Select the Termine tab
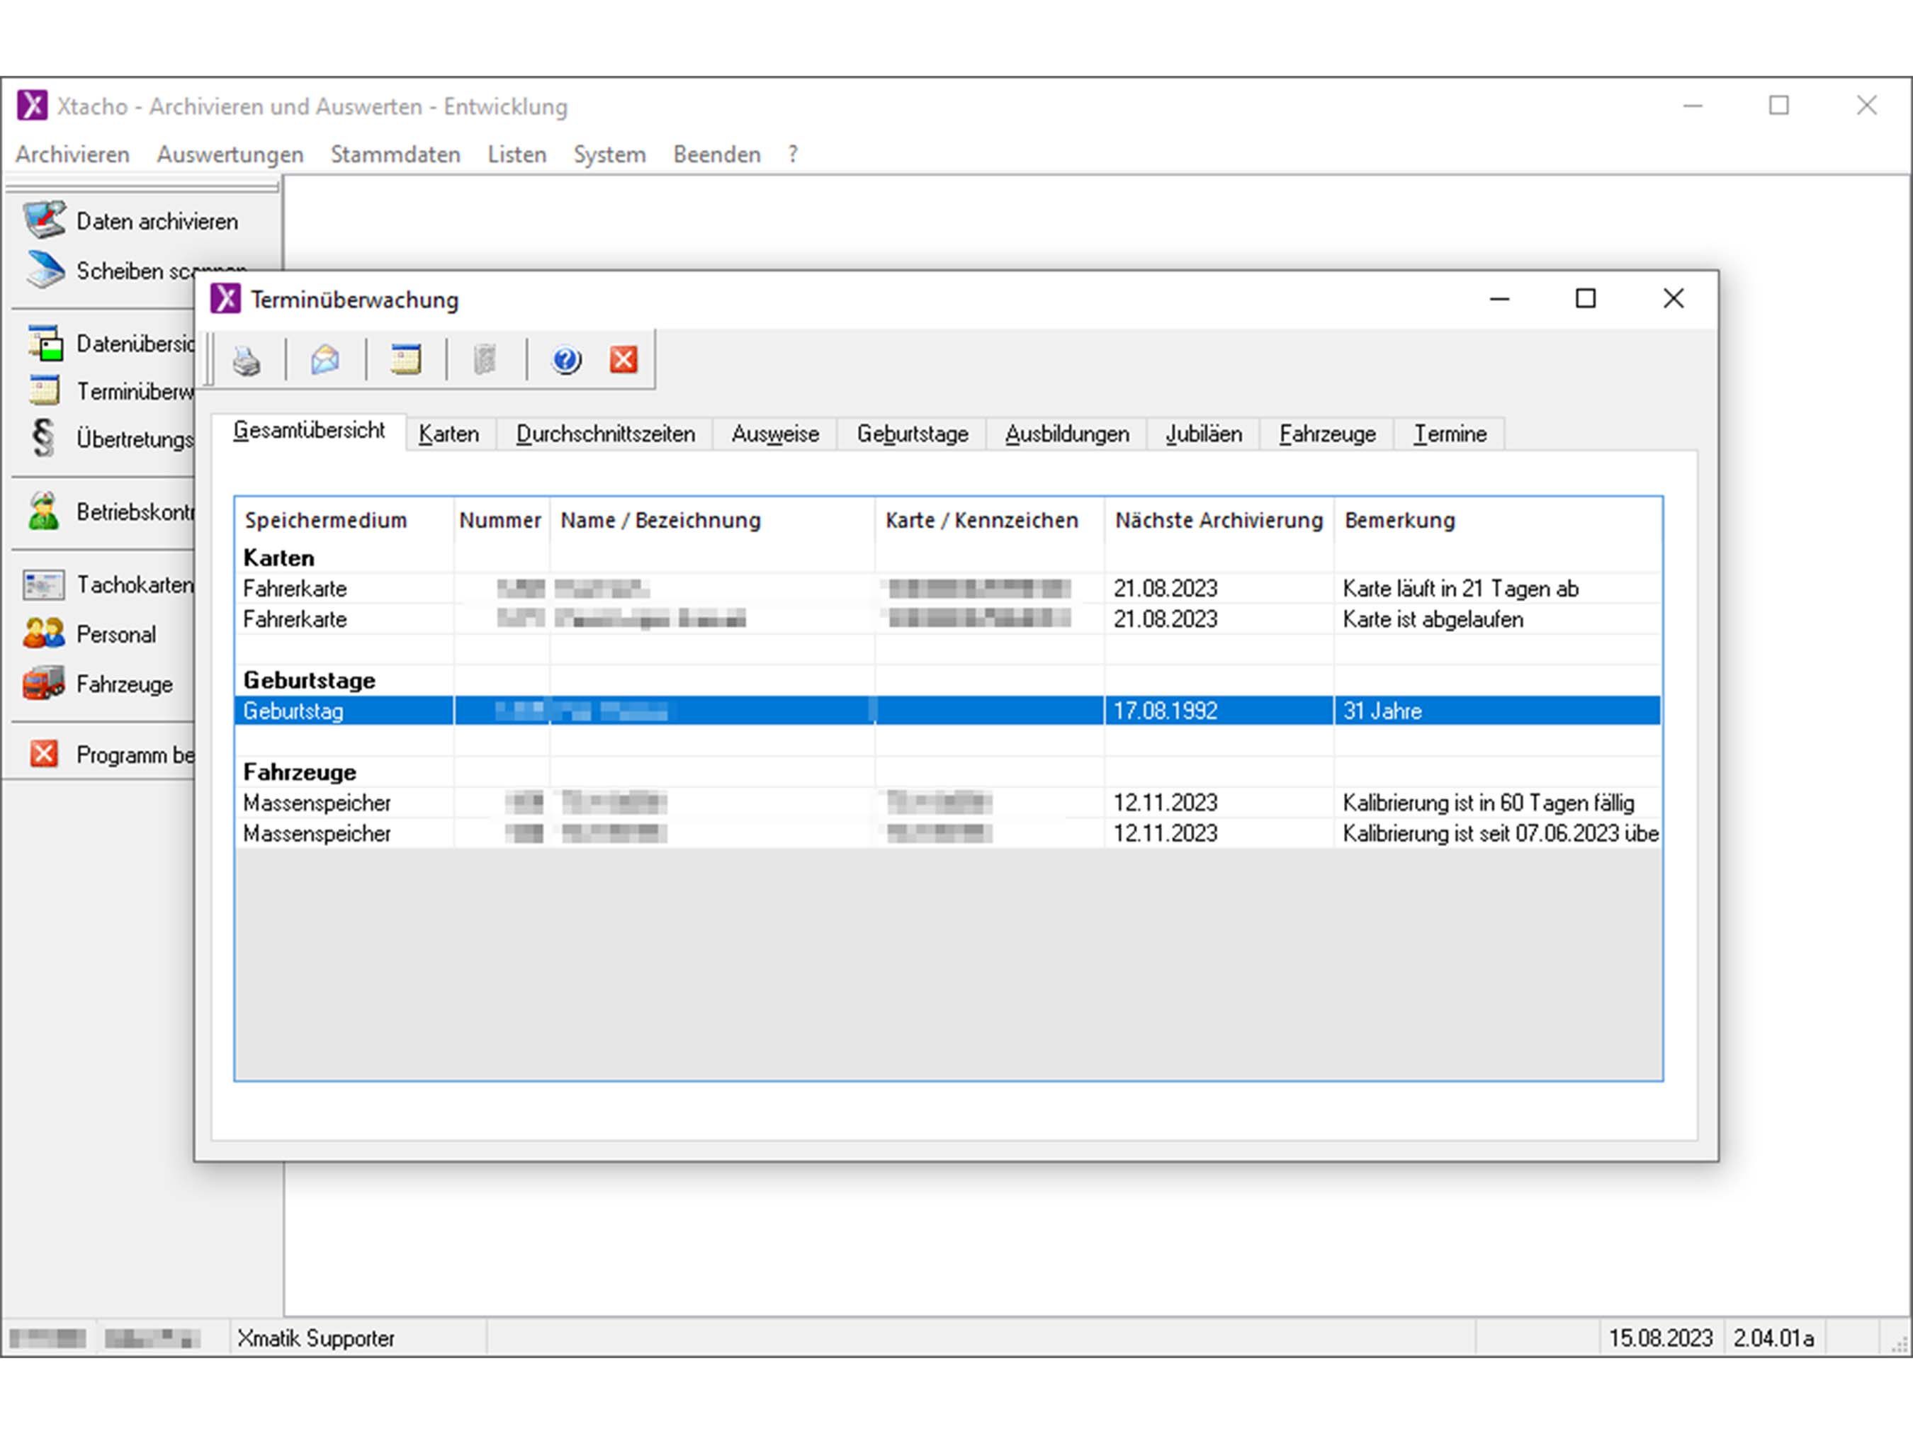This screenshot has height=1434, width=1913. click(x=1450, y=434)
